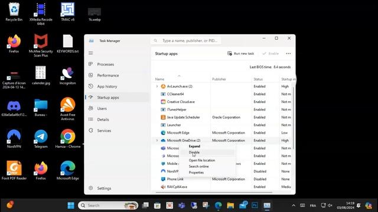Open the Services page
Viewport: 378px width, 212px height.
pos(118,131)
